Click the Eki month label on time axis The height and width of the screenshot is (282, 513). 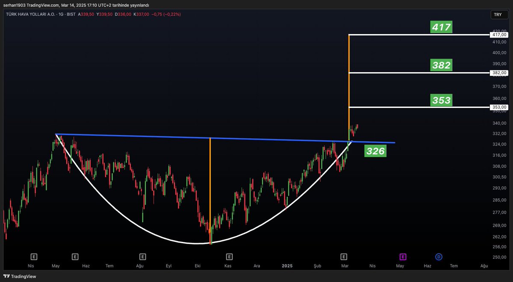(x=198, y=266)
